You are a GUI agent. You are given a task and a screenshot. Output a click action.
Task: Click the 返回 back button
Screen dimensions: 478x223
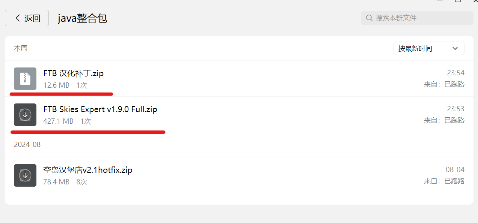(27, 18)
